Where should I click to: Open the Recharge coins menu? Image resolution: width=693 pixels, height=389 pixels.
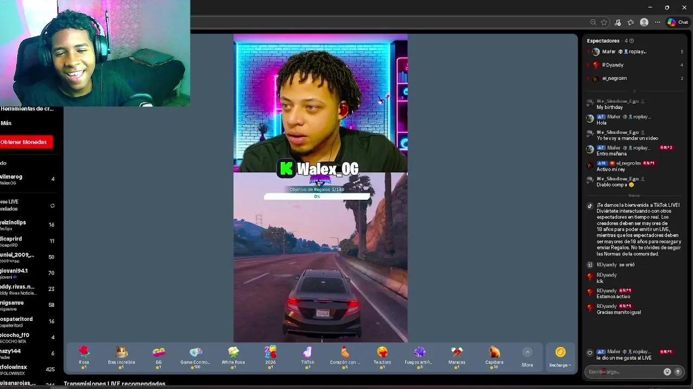[560, 358]
